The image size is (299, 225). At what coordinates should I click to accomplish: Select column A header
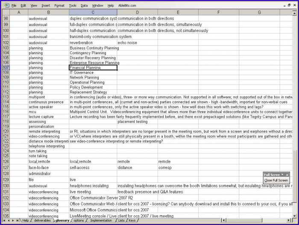pyautogui.click(x=19, y=12)
